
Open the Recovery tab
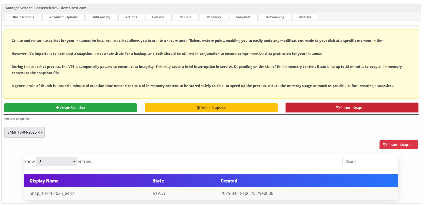click(x=214, y=17)
